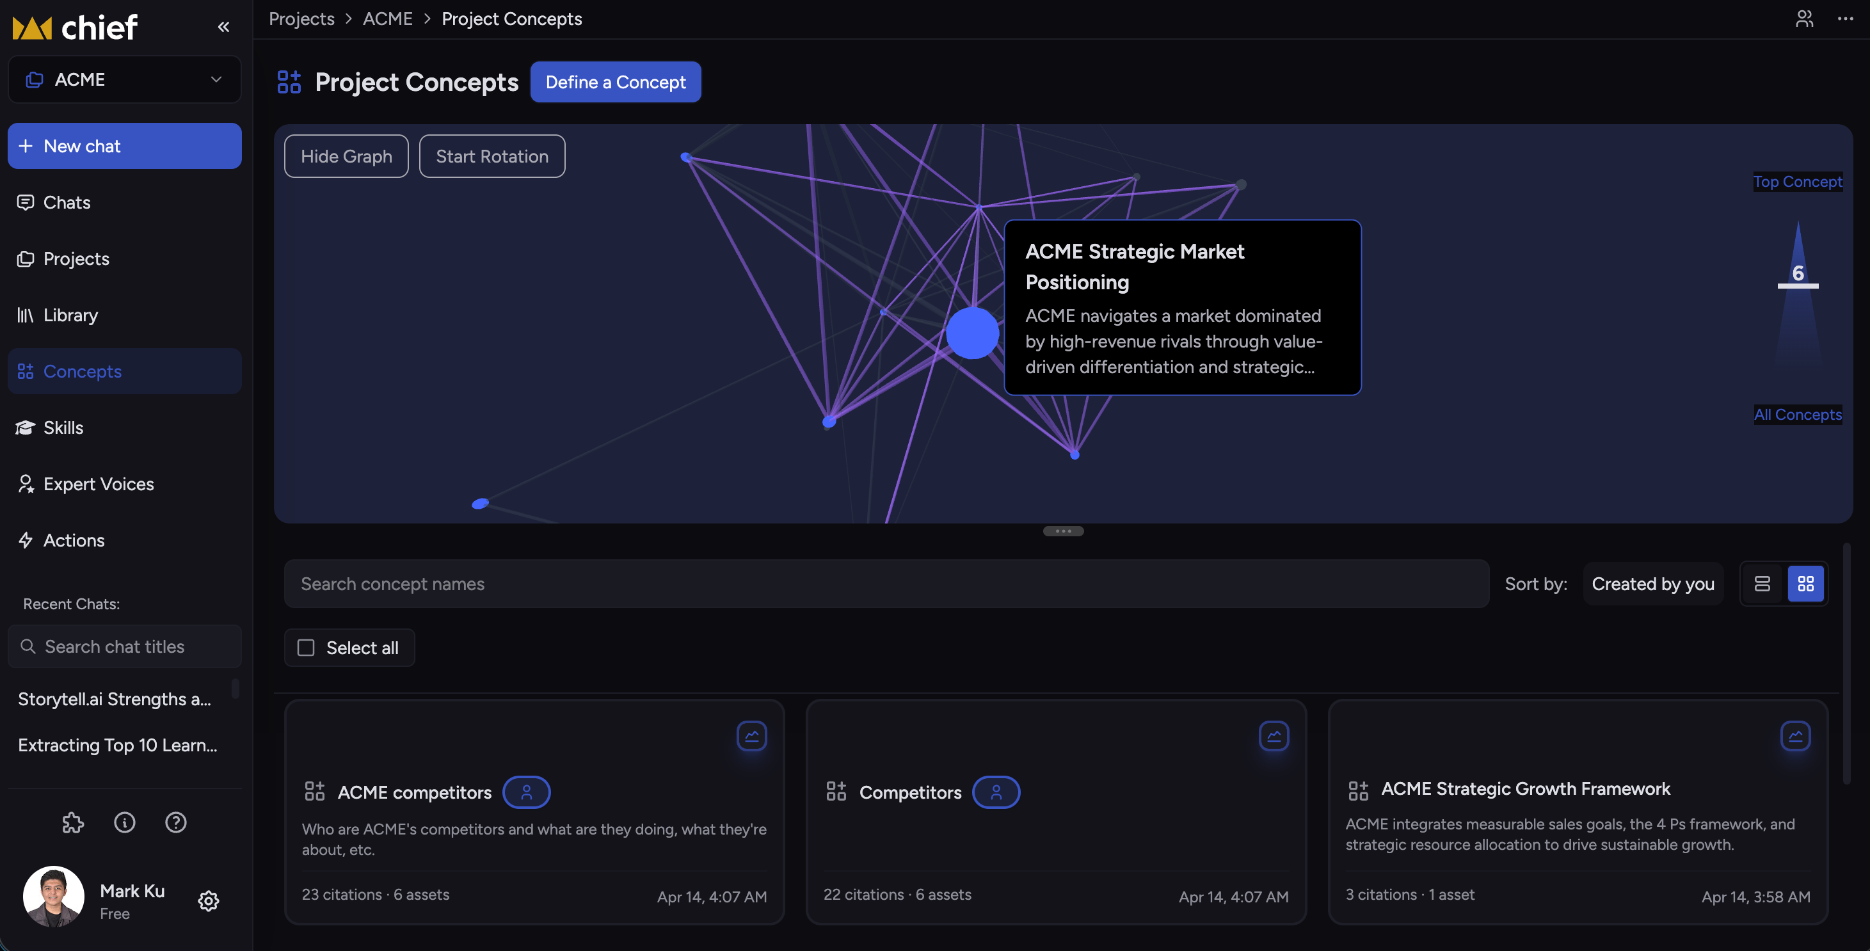This screenshot has height=951, width=1870.
Task: Open chart icon on ACME Strategic Growth Framework card
Action: coord(1795,735)
